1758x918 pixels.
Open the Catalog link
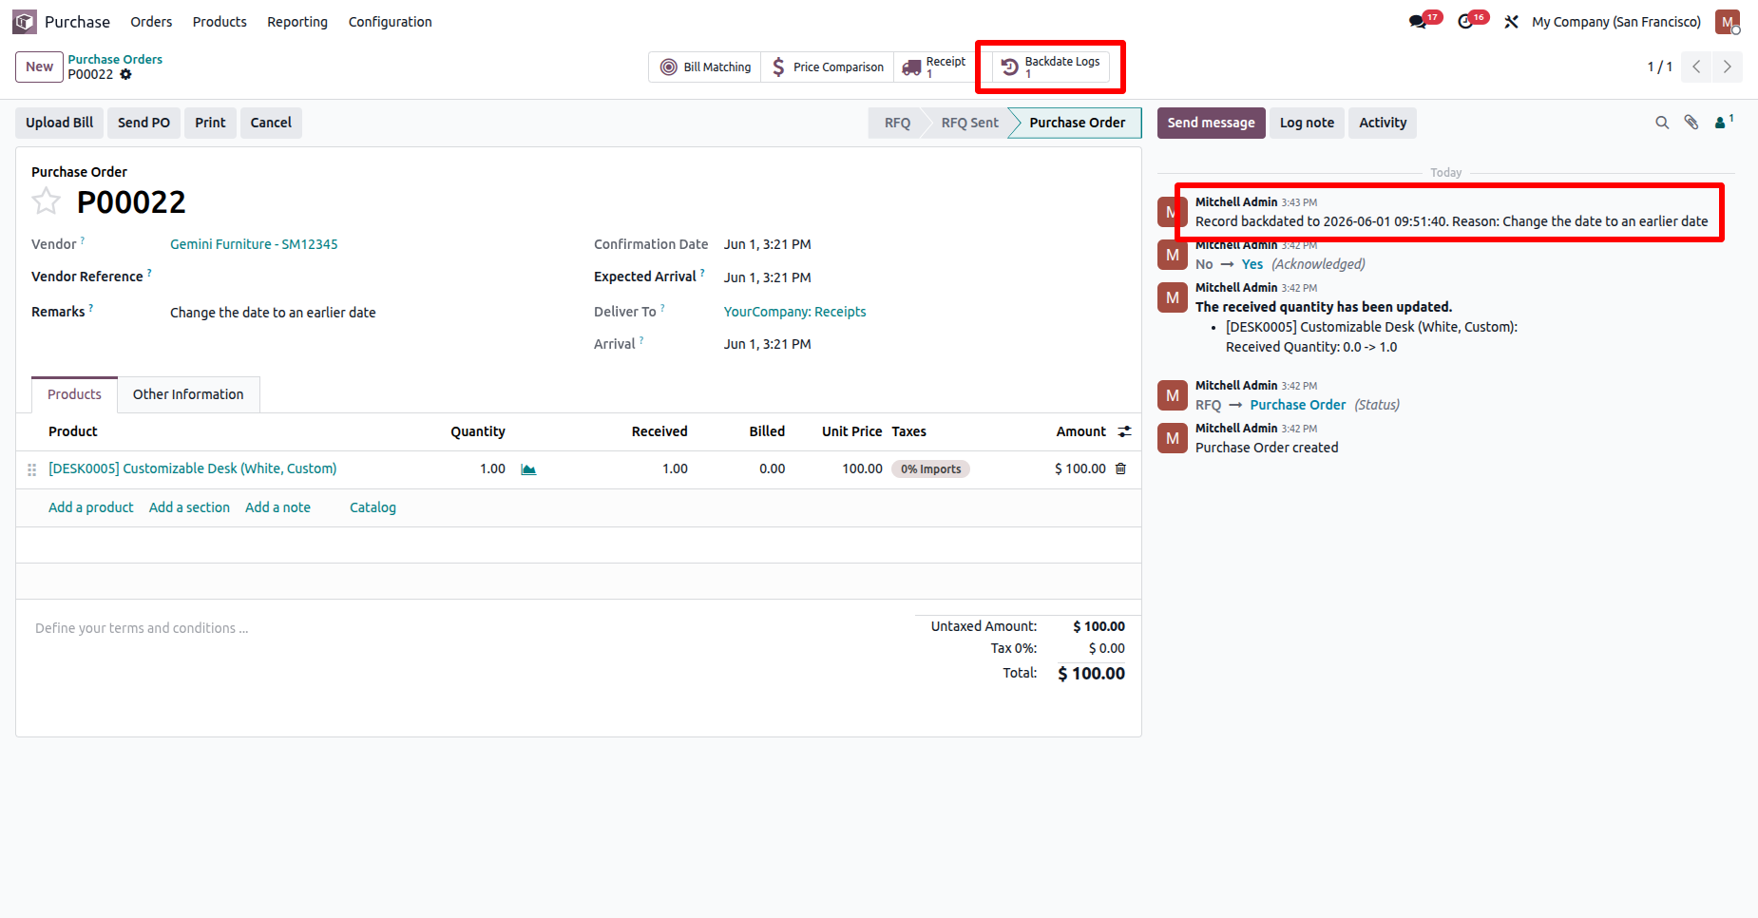tap(373, 507)
